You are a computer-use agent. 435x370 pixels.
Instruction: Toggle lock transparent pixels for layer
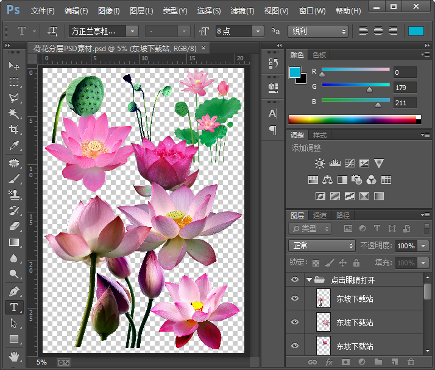[316, 263]
